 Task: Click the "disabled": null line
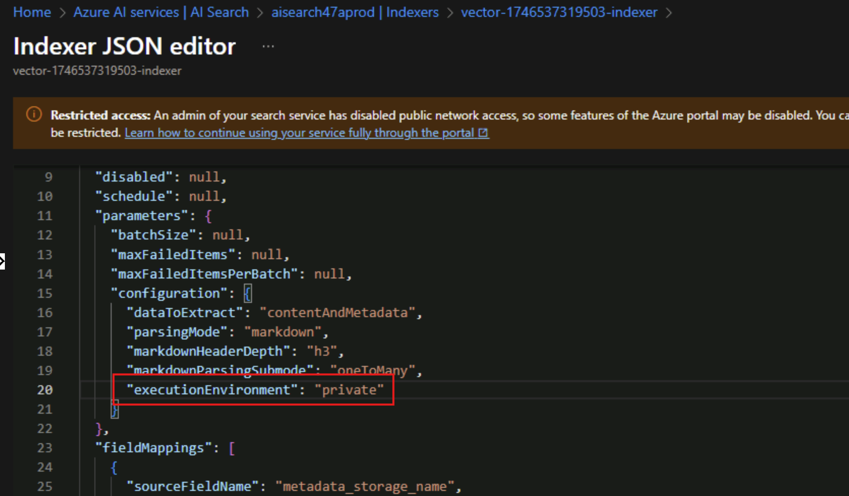(x=161, y=177)
